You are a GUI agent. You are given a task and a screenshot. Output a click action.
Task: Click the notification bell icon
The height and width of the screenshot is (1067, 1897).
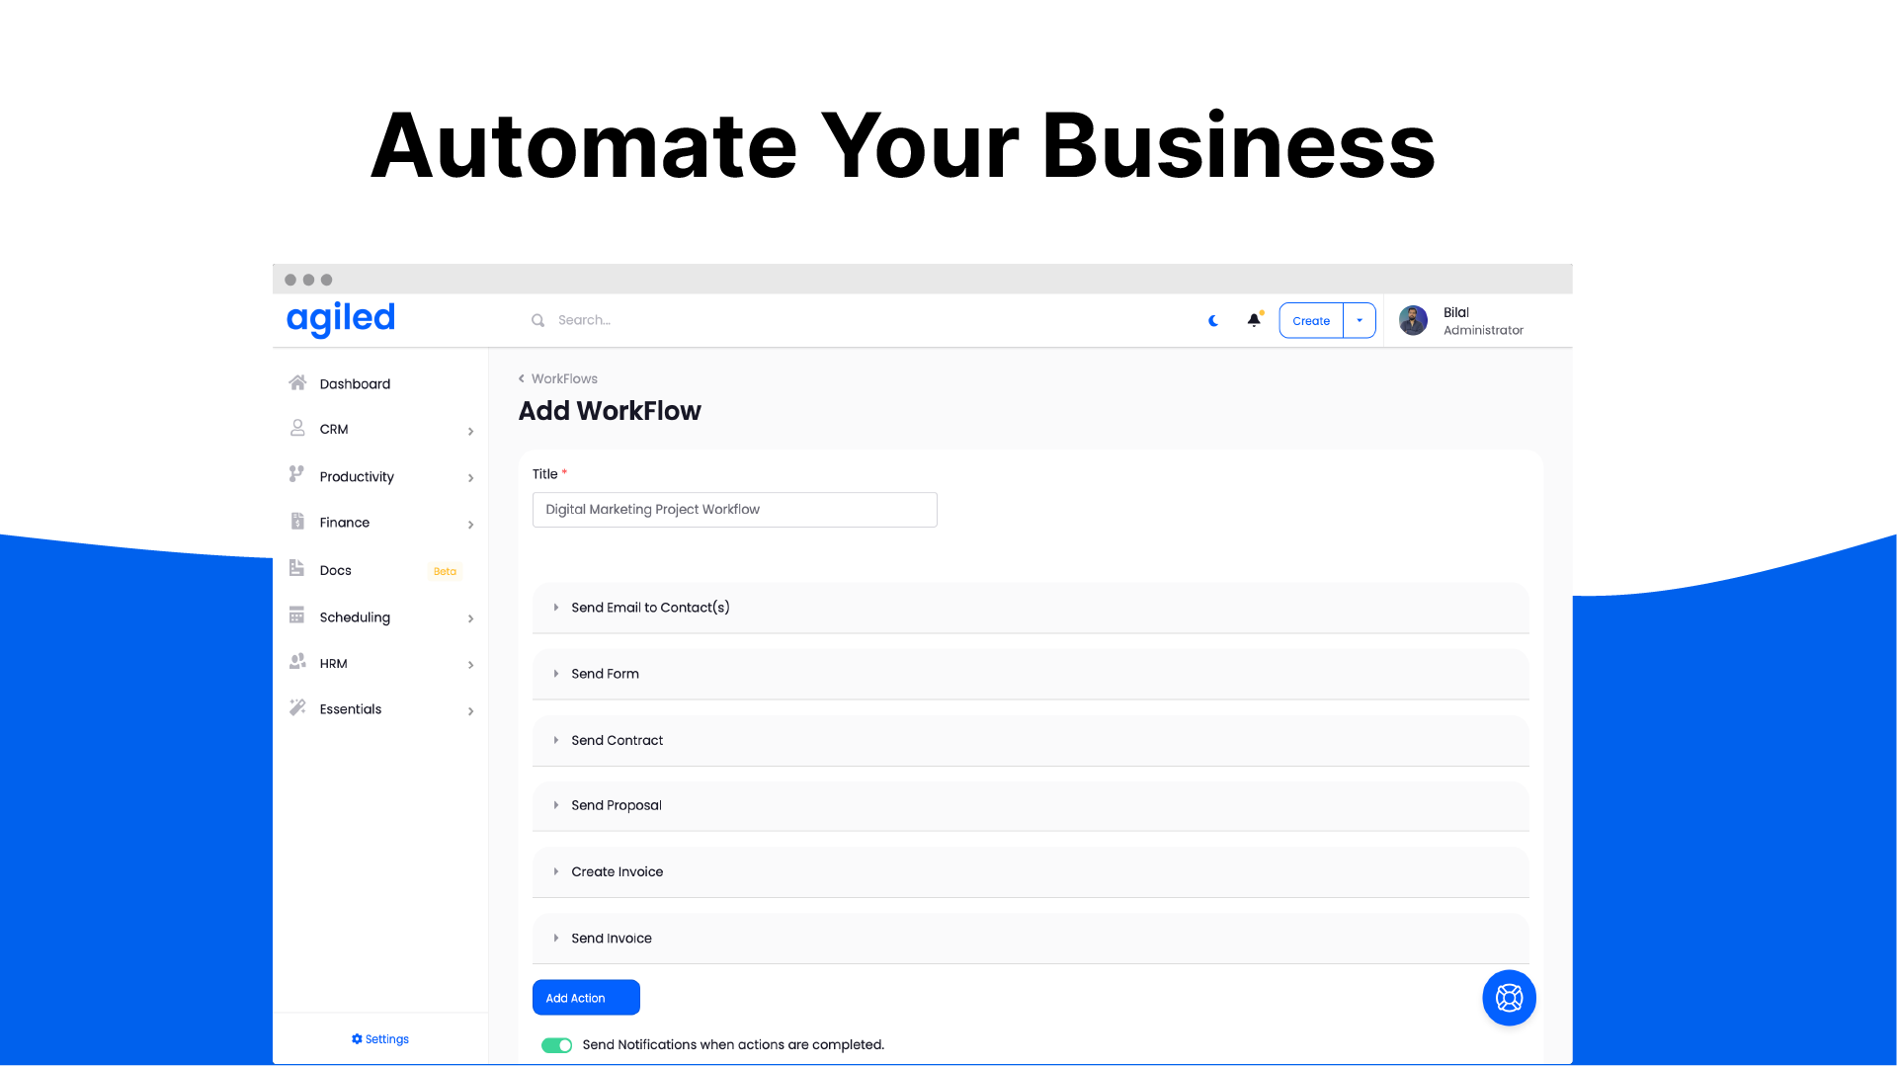[1254, 319]
